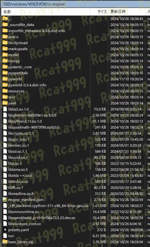
Task: Click the libbz2.so.1.0 file icon
Action: point(5,109)
